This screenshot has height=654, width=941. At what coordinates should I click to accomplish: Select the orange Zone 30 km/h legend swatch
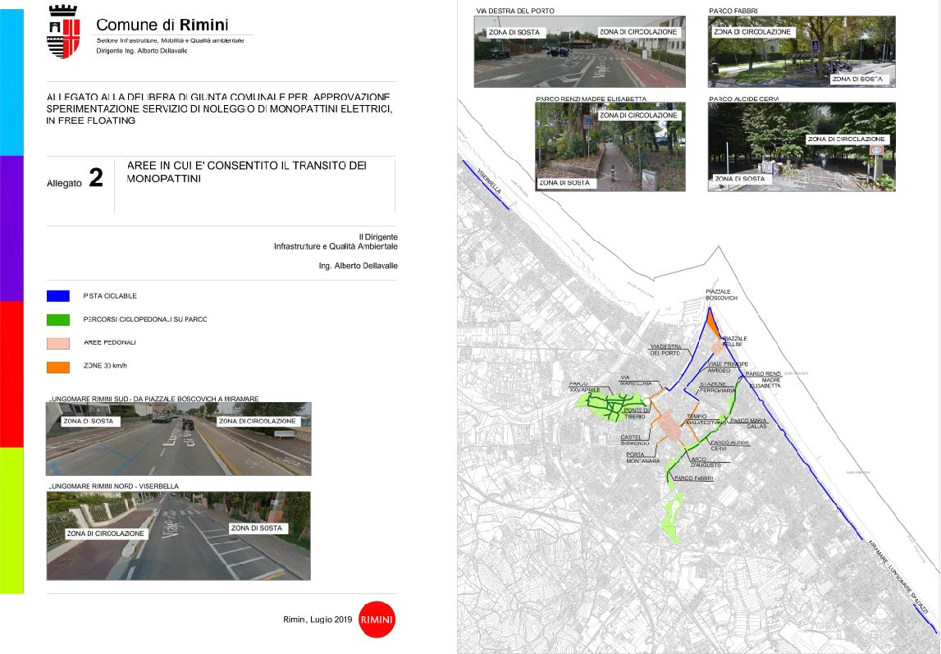(58, 367)
